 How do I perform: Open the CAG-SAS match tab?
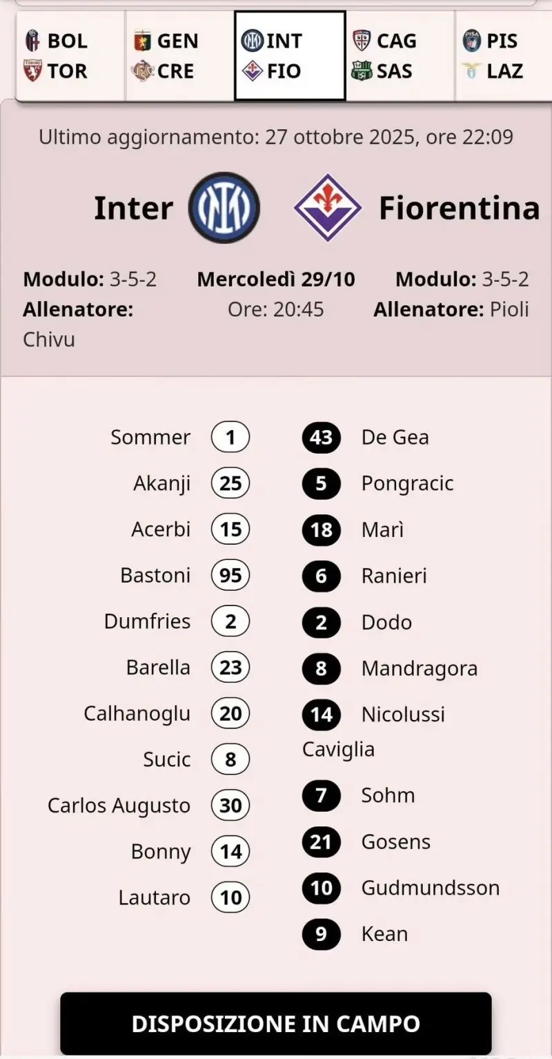click(x=400, y=56)
